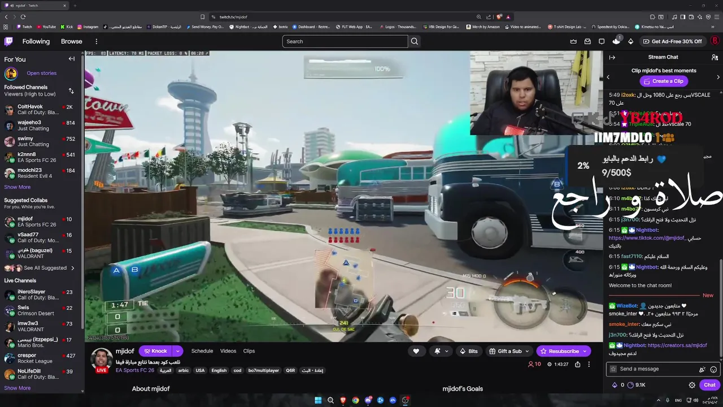Expand the Resubscribe dropdown
This screenshot has height=407, width=723.
(x=586, y=351)
